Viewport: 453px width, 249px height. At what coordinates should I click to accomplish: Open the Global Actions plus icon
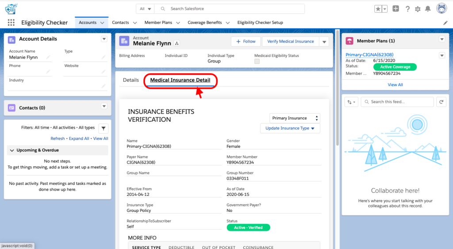pyautogui.click(x=396, y=9)
